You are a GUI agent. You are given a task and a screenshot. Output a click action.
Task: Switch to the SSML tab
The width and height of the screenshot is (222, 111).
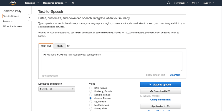[x=60, y=46]
